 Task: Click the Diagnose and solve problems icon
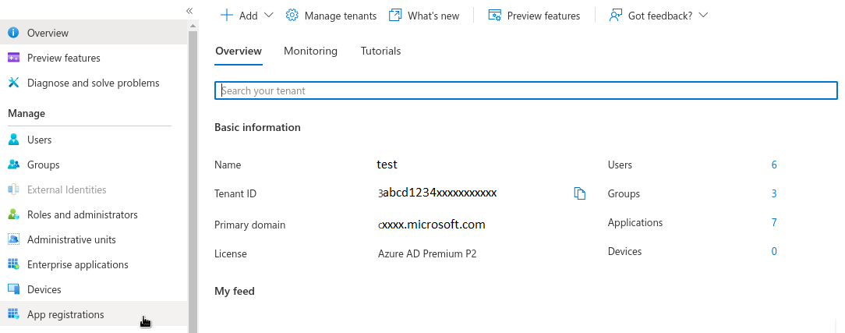click(x=13, y=83)
